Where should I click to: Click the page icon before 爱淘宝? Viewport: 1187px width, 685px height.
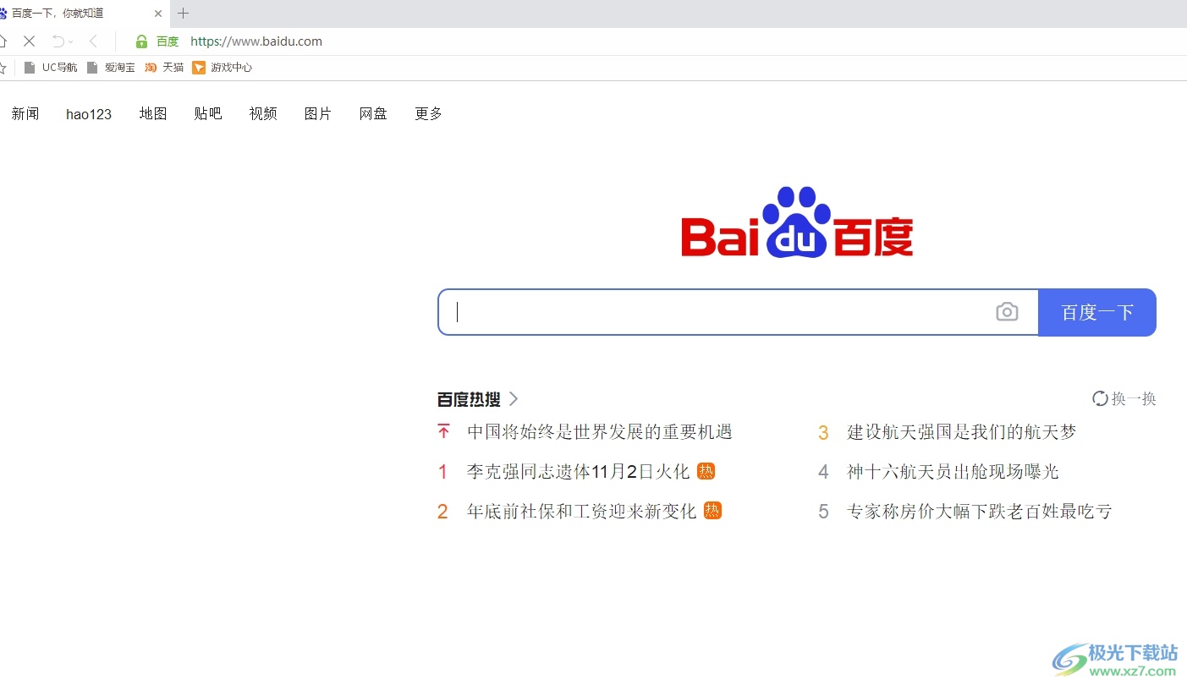[x=93, y=68]
